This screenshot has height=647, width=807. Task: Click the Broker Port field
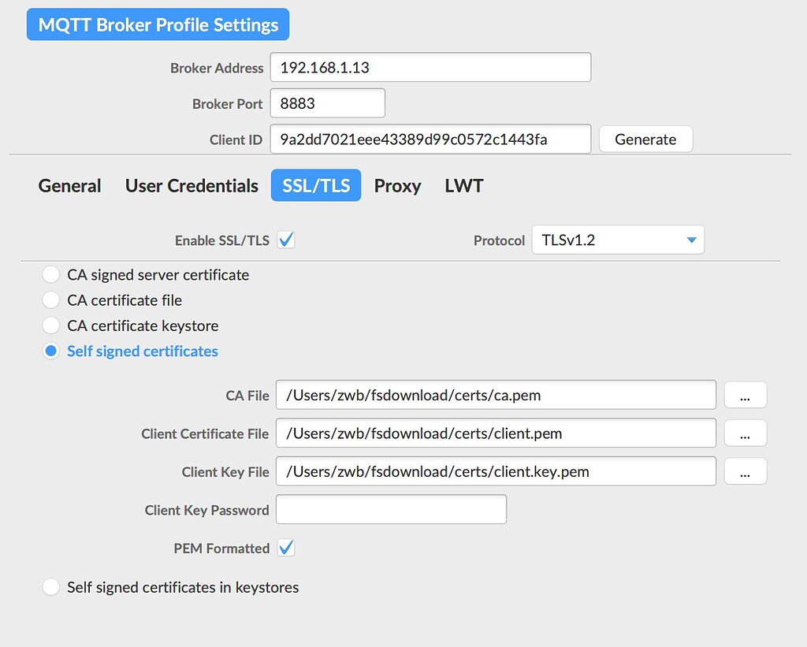[327, 103]
